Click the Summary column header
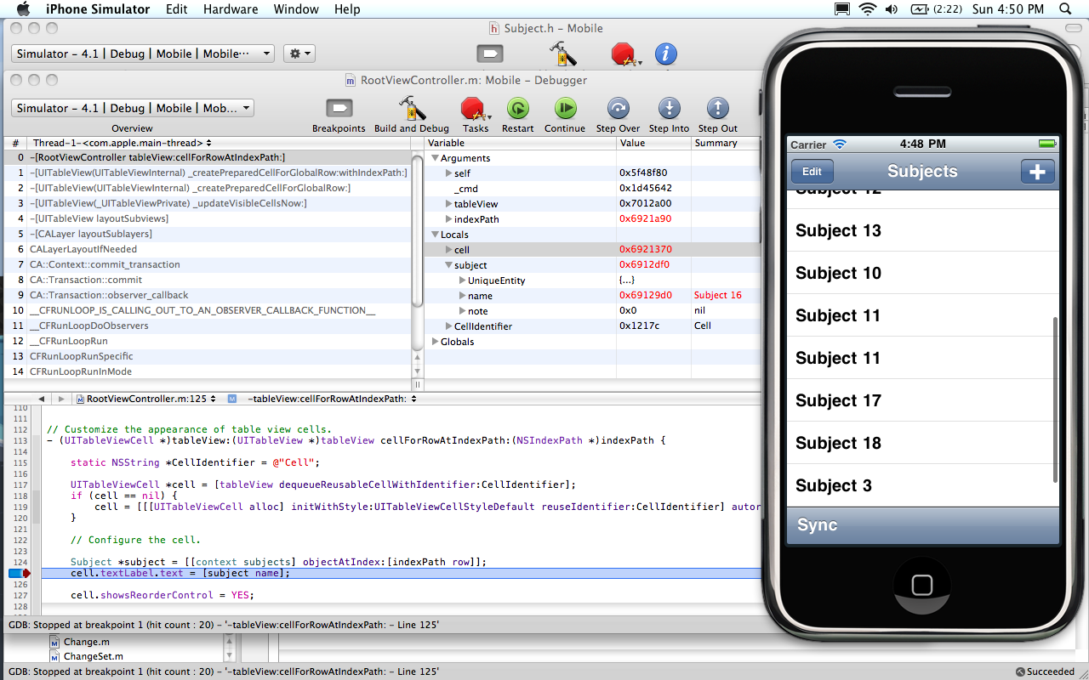The height and width of the screenshot is (680, 1089). click(726, 143)
